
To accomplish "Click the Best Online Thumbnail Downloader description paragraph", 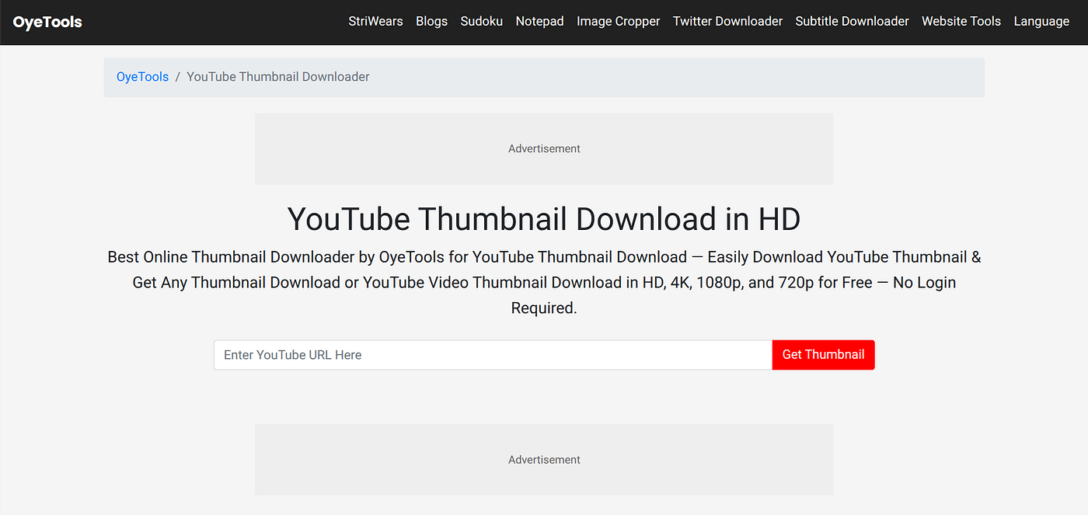I will click(544, 283).
